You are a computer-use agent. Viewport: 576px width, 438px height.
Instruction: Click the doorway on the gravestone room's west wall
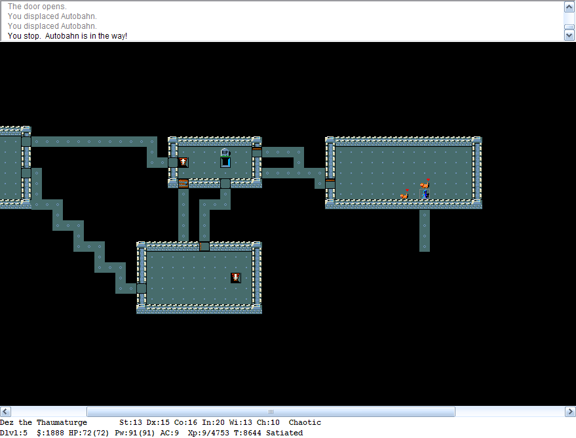(x=173, y=162)
